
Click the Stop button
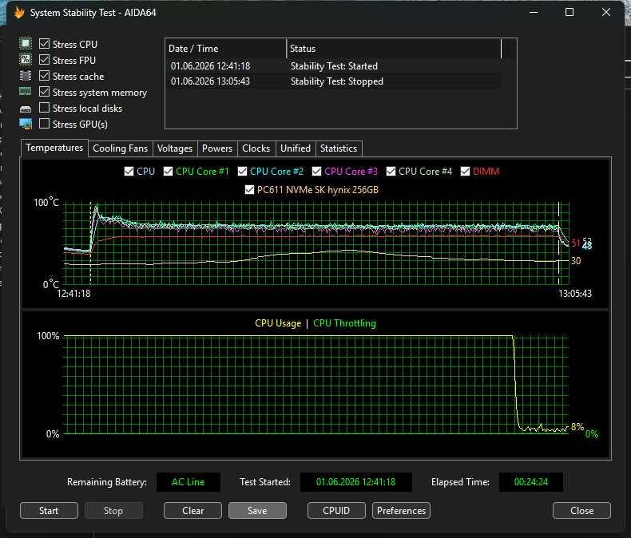pyautogui.click(x=113, y=511)
